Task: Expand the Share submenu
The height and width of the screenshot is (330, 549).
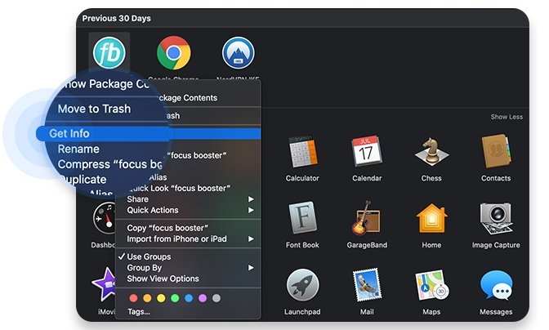Action: pos(187,199)
